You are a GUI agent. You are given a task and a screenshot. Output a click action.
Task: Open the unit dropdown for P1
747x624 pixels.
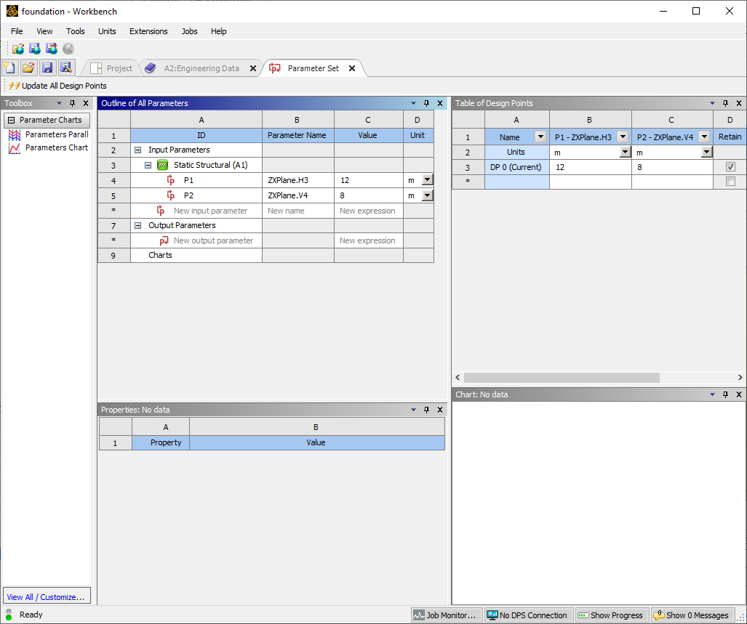click(x=428, y=179)
